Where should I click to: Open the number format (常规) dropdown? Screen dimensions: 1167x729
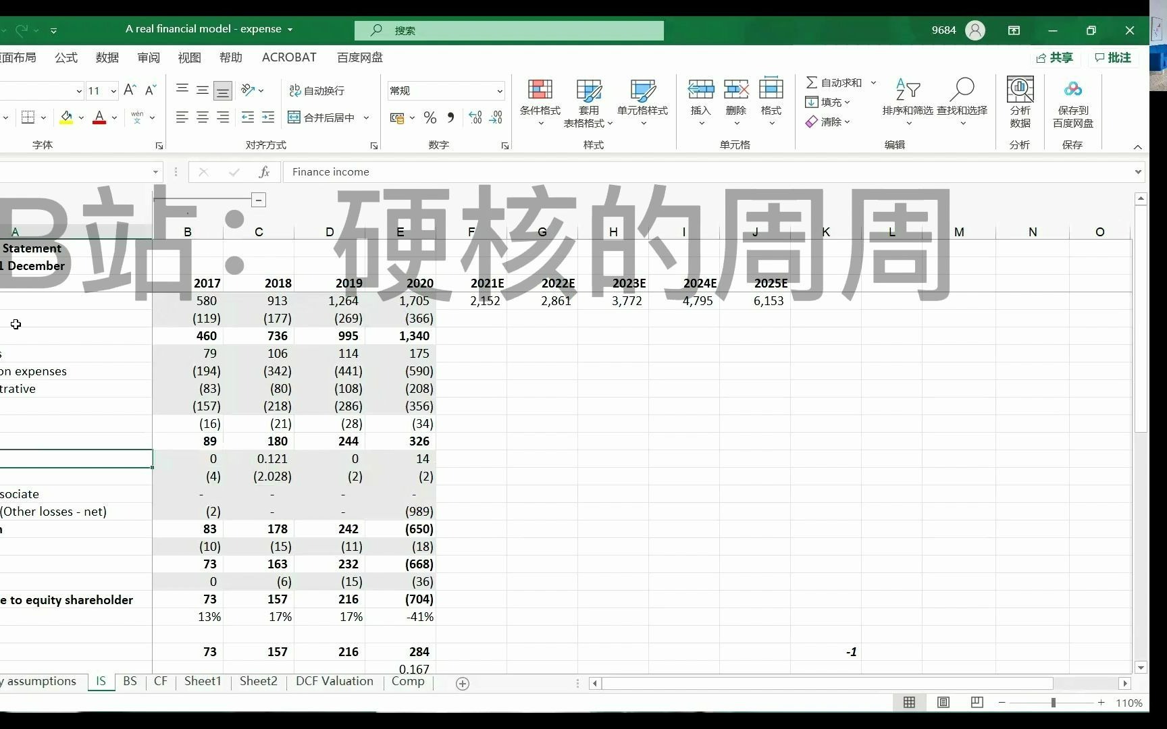(500, 91)
